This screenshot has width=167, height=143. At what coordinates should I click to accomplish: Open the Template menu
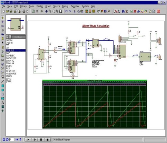(75, 6)
